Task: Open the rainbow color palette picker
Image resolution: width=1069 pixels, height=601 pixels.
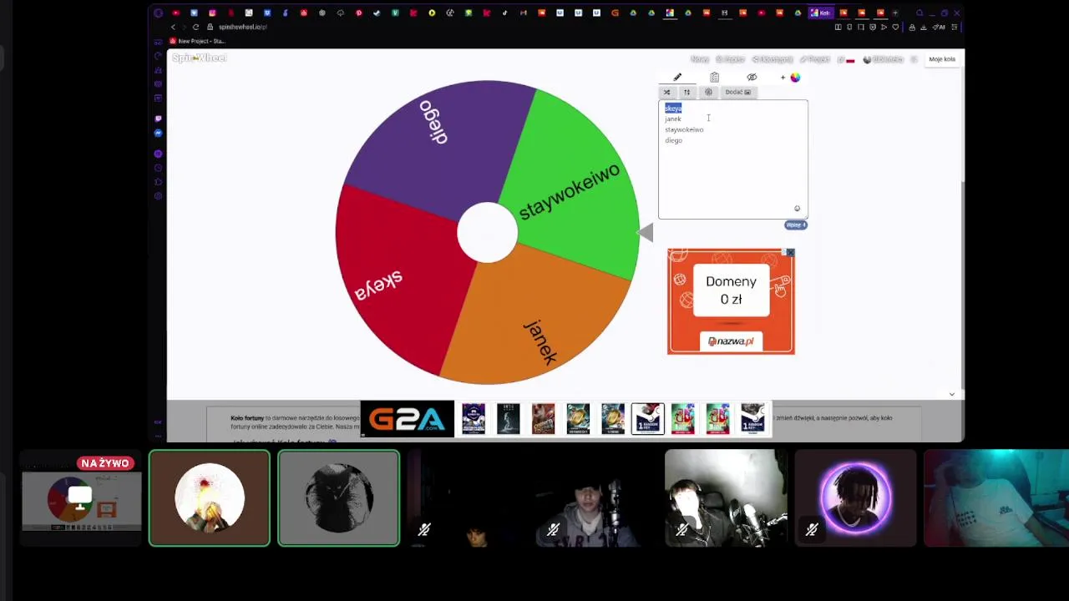Action: (795, 78)
